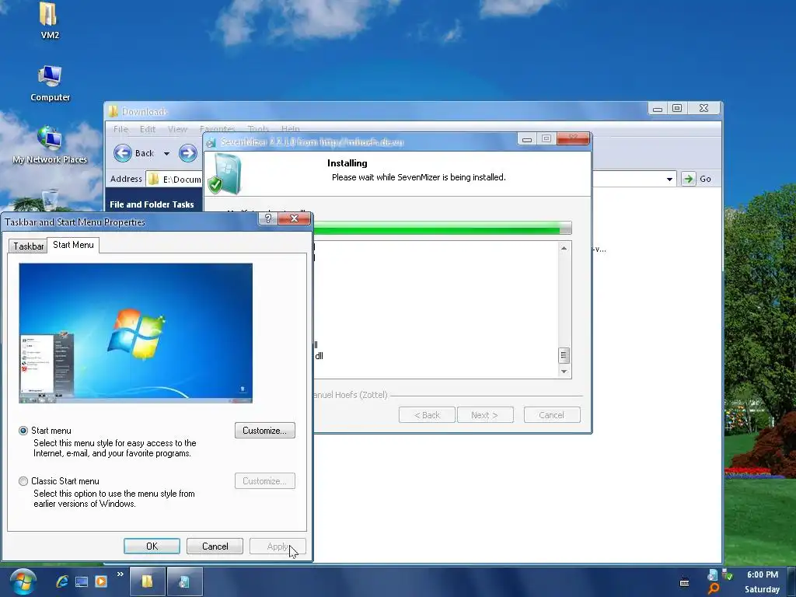This screenshot has width=796, height=597.
Task: Click greyed Customize next to Classic Start menu
Action: pos(265,480)
